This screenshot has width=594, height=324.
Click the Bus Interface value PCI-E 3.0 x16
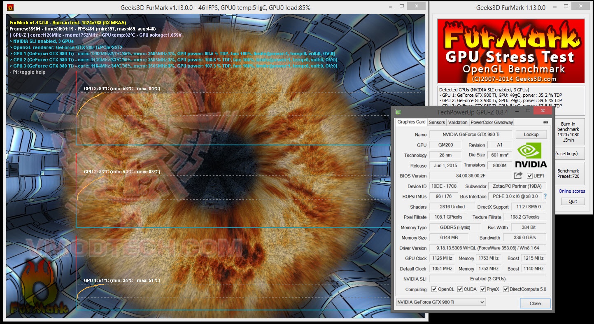point(515,196)
